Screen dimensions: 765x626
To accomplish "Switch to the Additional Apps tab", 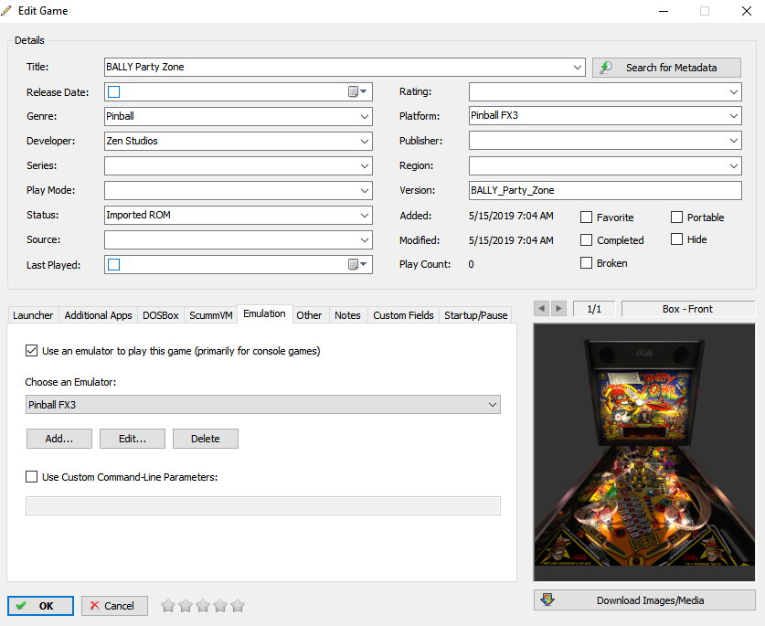I will 98,315.
